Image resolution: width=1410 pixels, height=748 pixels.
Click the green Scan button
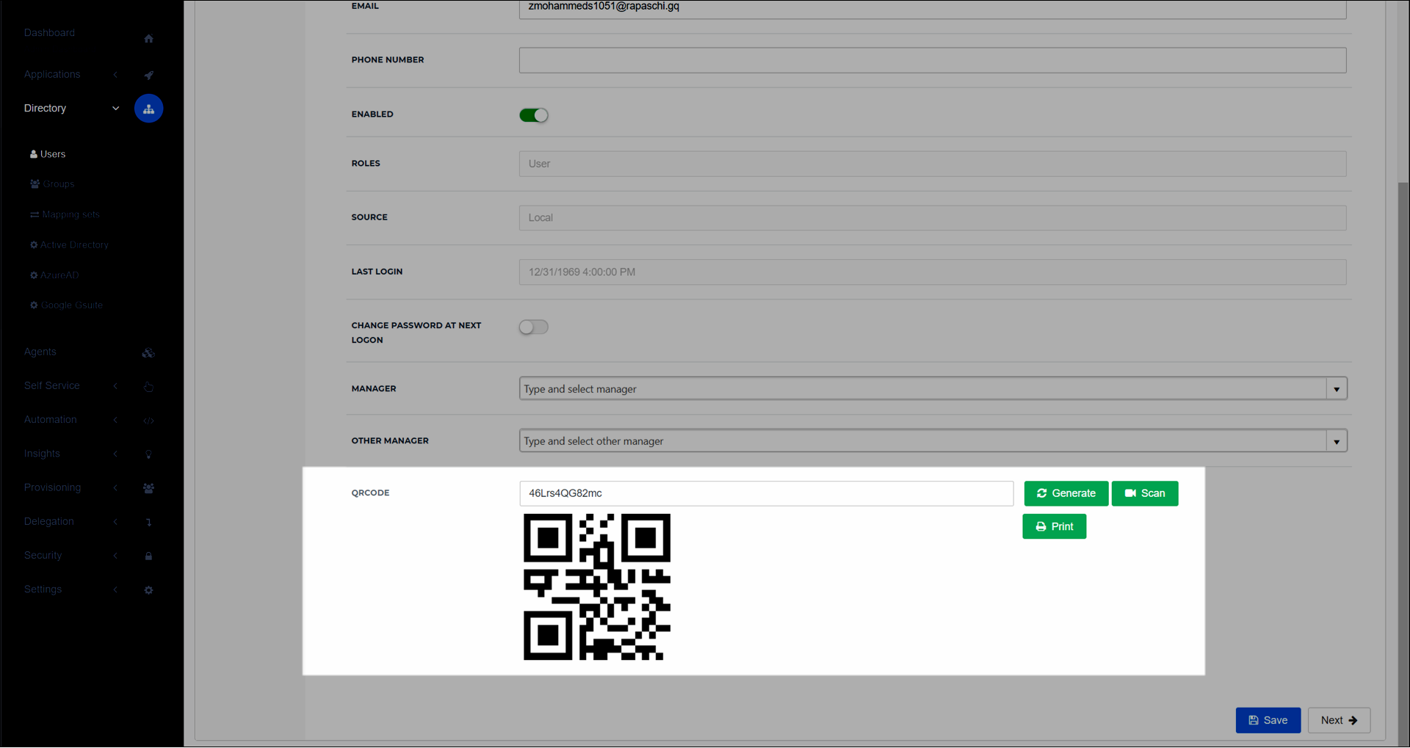(1144, 493)
